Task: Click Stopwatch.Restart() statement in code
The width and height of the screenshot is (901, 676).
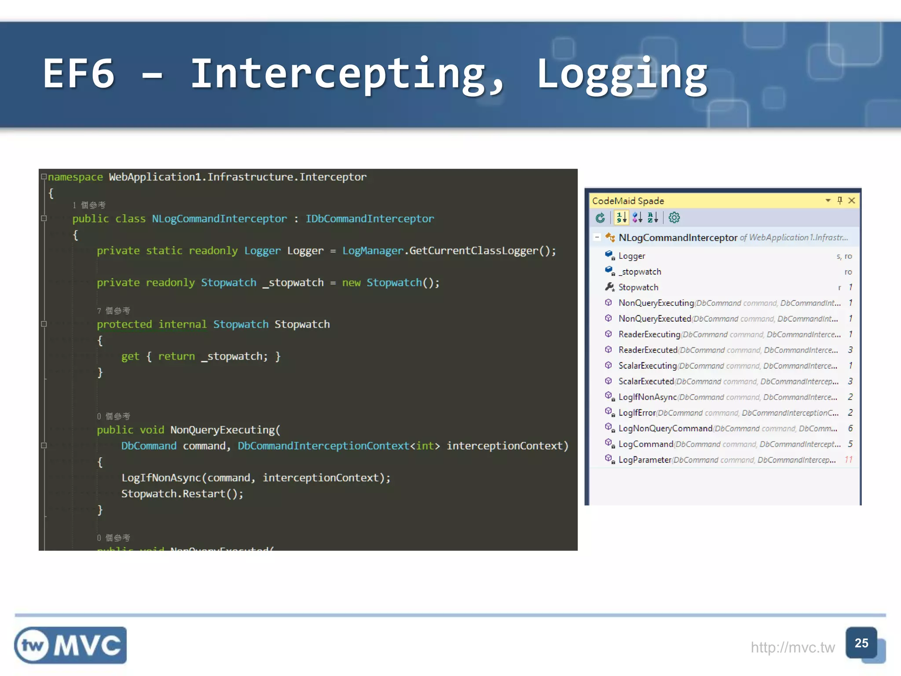Action: tap(182, 494)
